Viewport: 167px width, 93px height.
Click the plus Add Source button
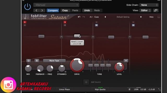(86, 82)
